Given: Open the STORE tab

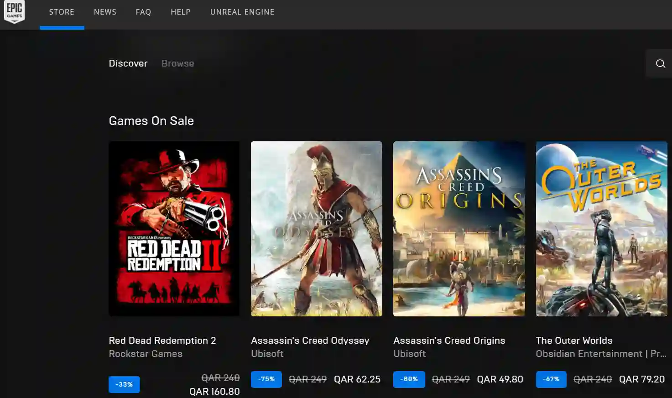Looking at the screenshot, I should (x=62, y=12).
